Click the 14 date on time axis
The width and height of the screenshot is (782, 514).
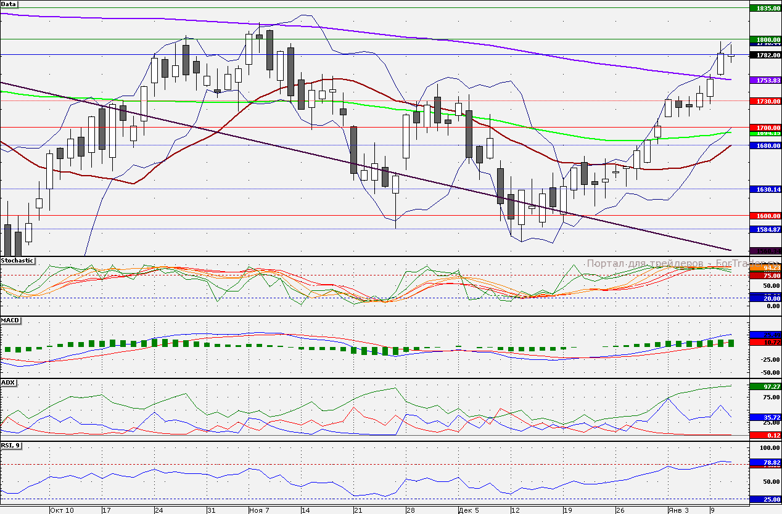pos(305,510)
